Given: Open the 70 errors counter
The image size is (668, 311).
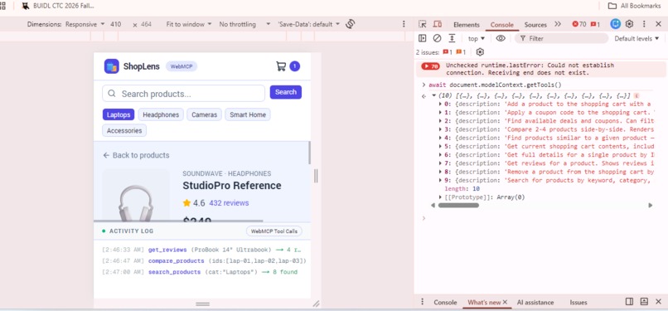Looking at the screenshot, I should point(579,24).
